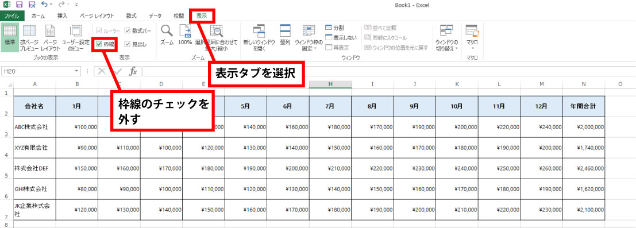Click the 12月 header cell

(x=542, y=106)
